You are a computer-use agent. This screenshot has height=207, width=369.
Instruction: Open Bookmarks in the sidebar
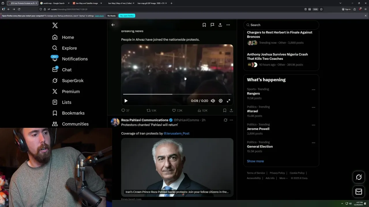[x=68, y=113]
